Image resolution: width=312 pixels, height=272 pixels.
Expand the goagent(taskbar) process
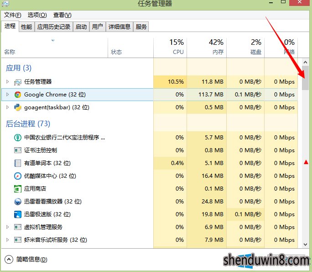[x=7, y=107]
